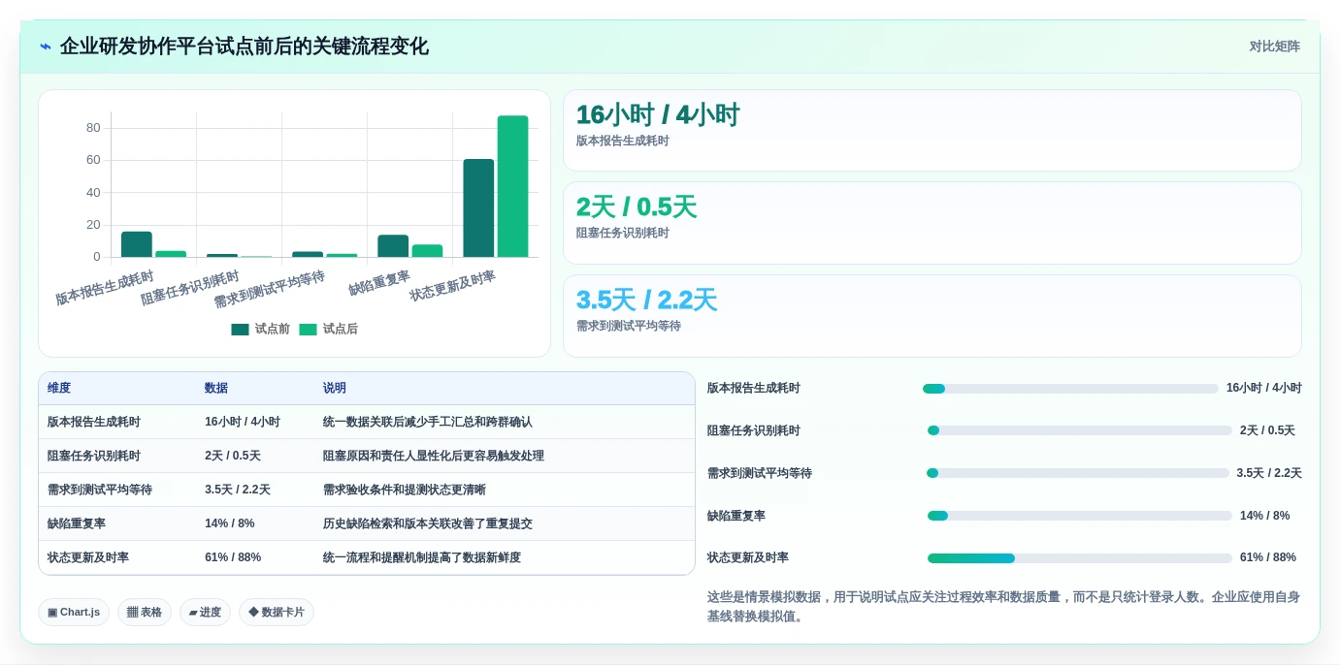Viewport: 1340px width, 665px height.
Task: Click the Chart.js tag chip
Action: (74, 613)
